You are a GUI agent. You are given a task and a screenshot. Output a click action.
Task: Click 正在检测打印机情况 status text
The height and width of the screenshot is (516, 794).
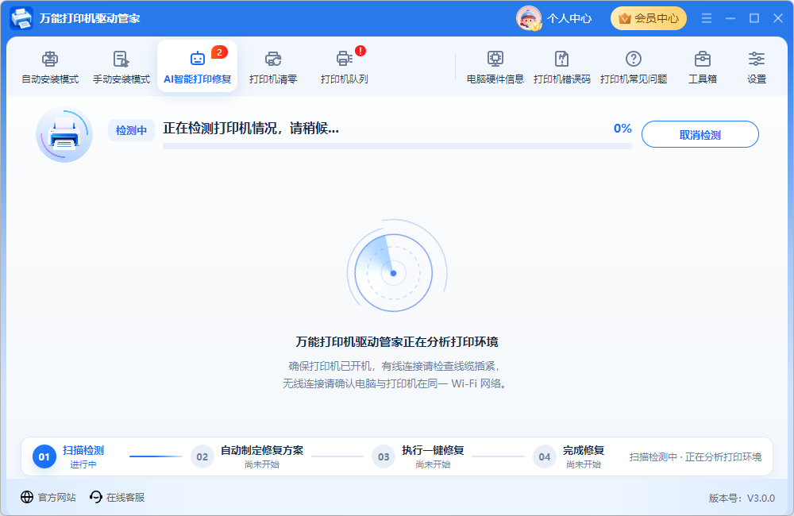(x=251, y=128)
